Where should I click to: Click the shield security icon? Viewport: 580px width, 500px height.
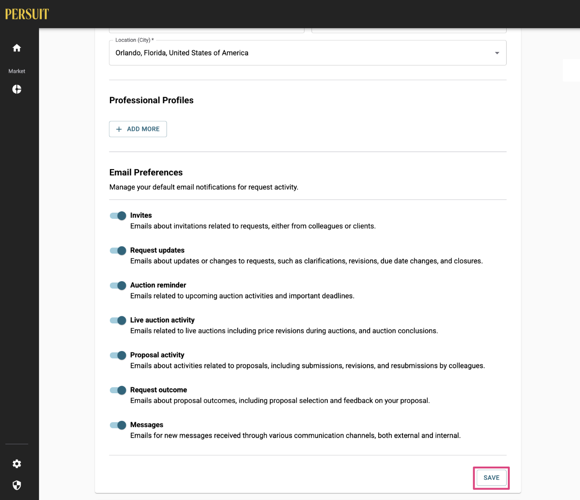[x=17, y=485]
